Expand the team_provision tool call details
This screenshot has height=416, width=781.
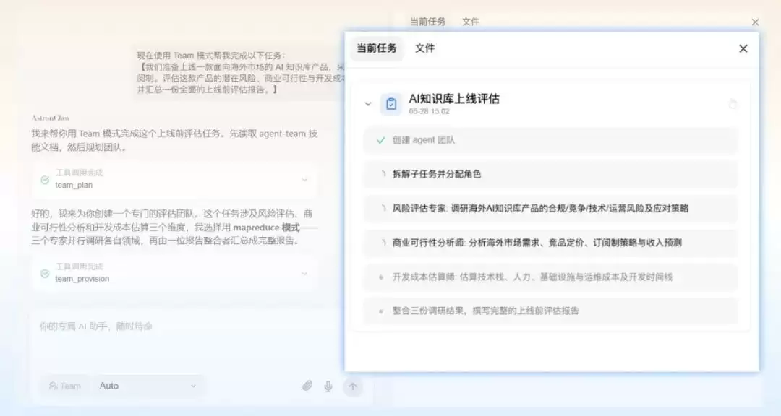click(x=304, y=273)
